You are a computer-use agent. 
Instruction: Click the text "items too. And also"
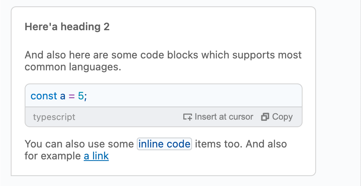coord(241,144)
